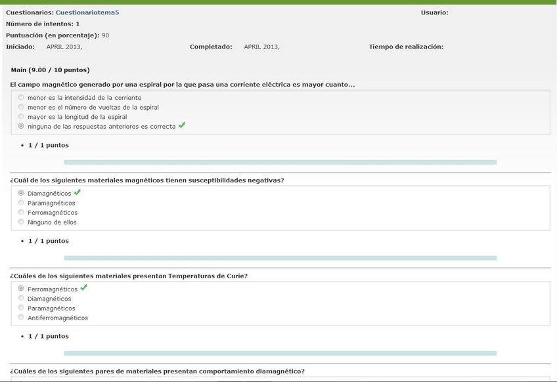557x382 pixels.
Task: Select the 'Ninguno de ellos' radio button
Action: point(21,222)
